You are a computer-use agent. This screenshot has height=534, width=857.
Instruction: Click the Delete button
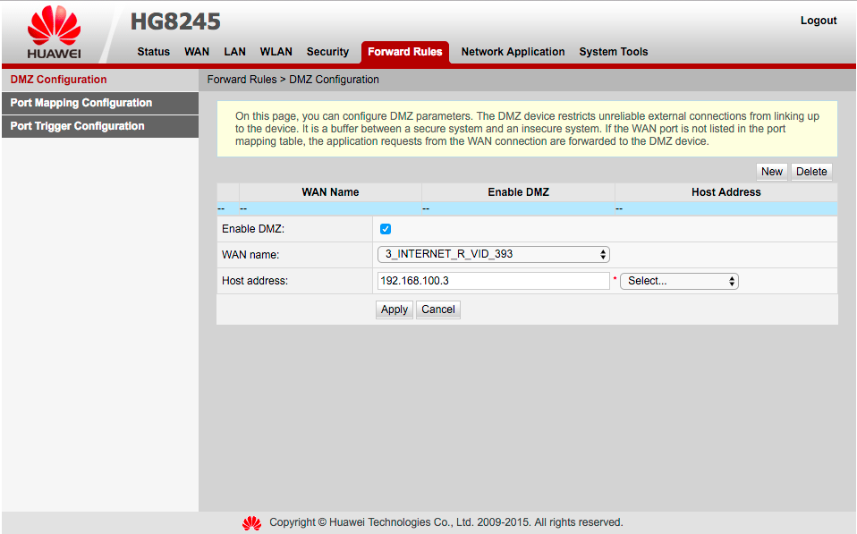coord(811,172)
